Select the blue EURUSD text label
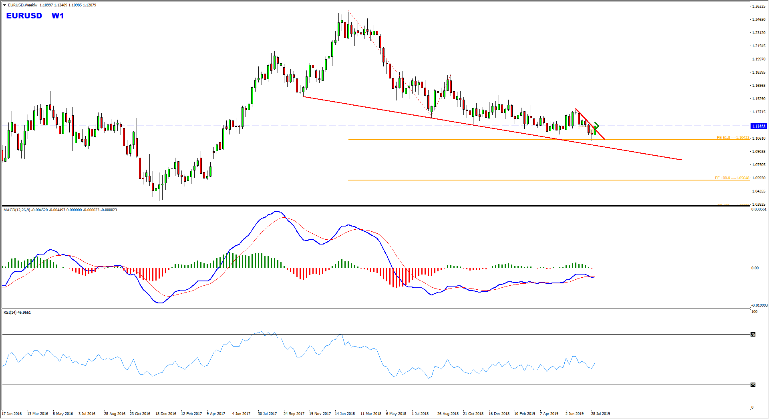The height and width of the screenshot is (419, 769). (x=24, y=16)
